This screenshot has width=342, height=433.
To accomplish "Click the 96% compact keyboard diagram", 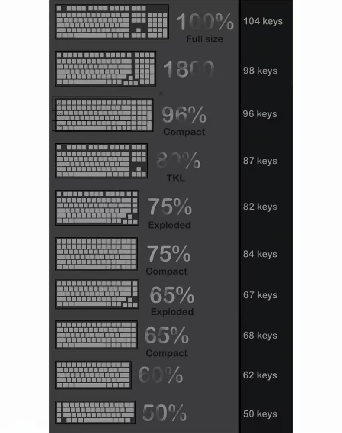I will (104, 115).
